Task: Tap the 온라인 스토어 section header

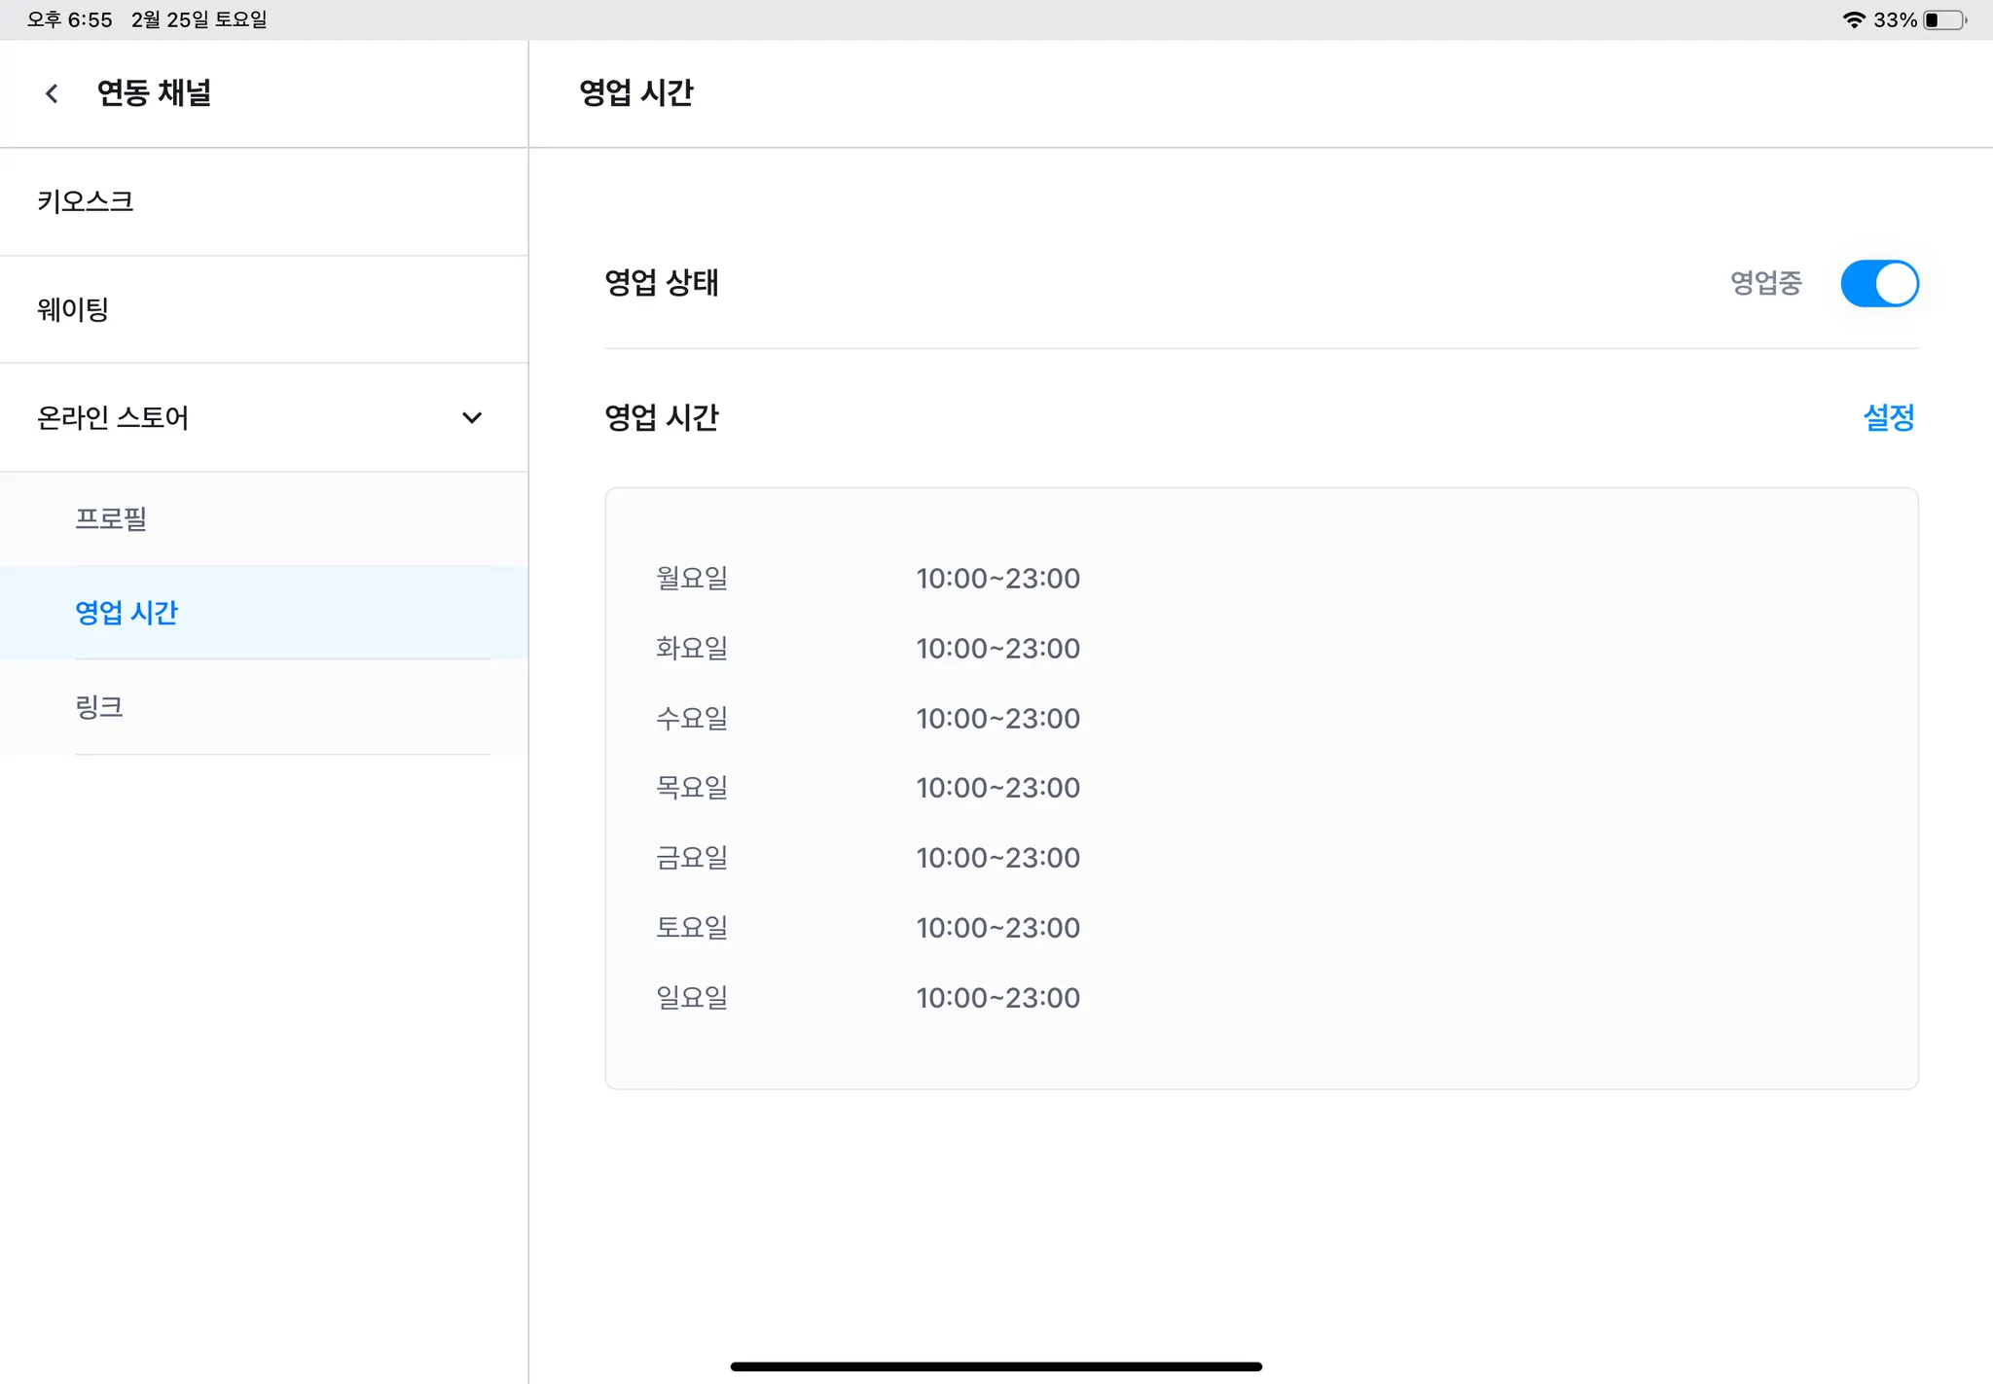Action: [113, 418]
